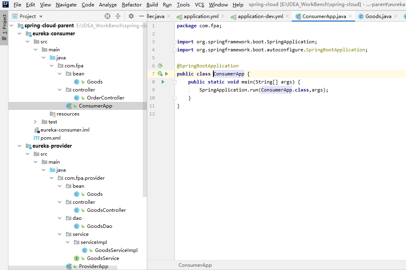406x270 pixels.
Task: Toggle fold end marker on line 10
Action: pos(175,98)
